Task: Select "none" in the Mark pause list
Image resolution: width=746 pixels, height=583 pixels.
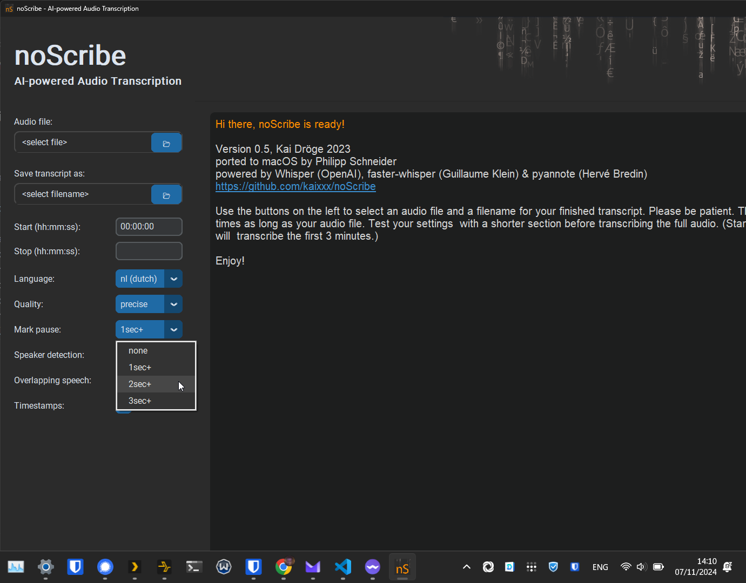Action: 138,351
